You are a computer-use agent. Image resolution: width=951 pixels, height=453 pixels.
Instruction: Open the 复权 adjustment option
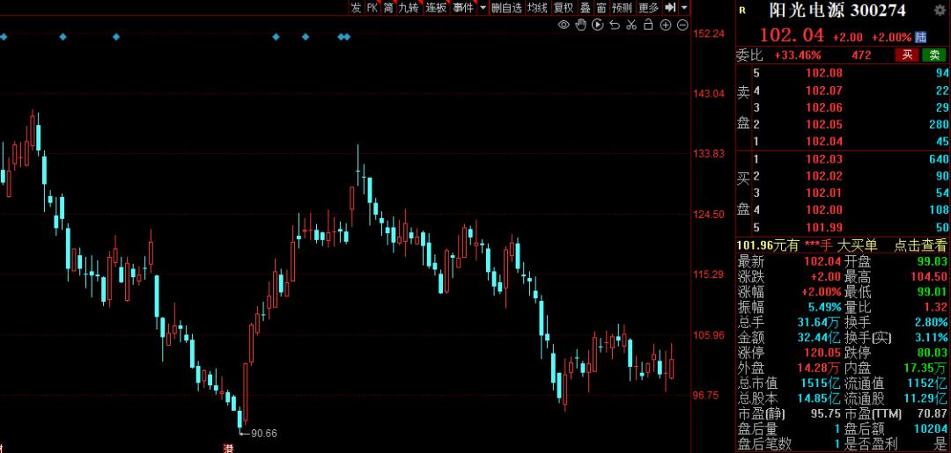pos(564,8)
